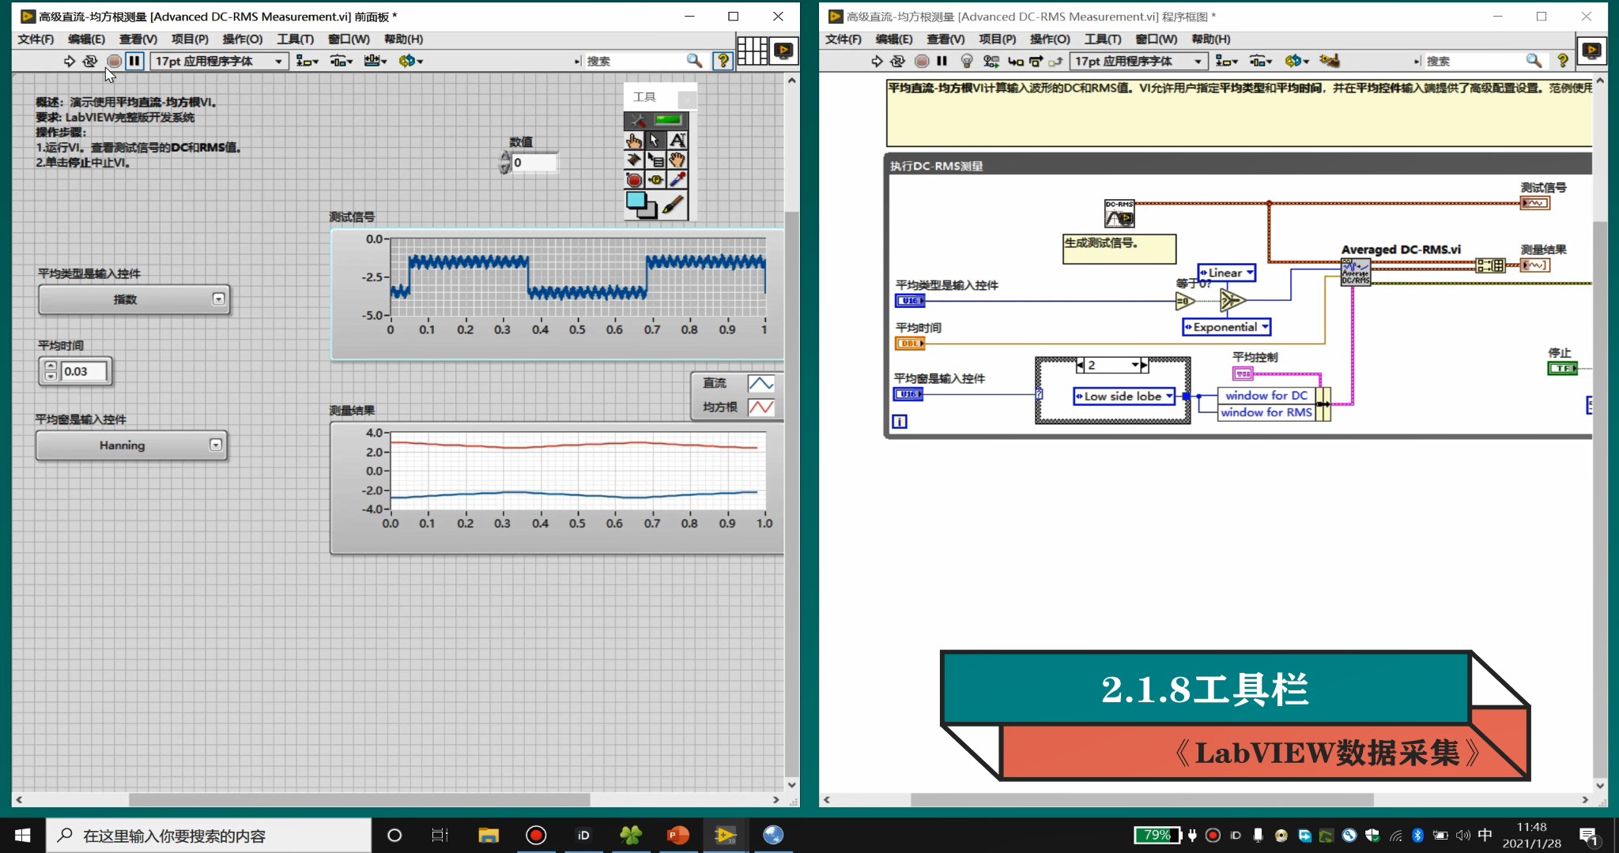1619x853 pixels.
Task: Open 查看(V) menu in front panel window
Action: pos(138,39)
